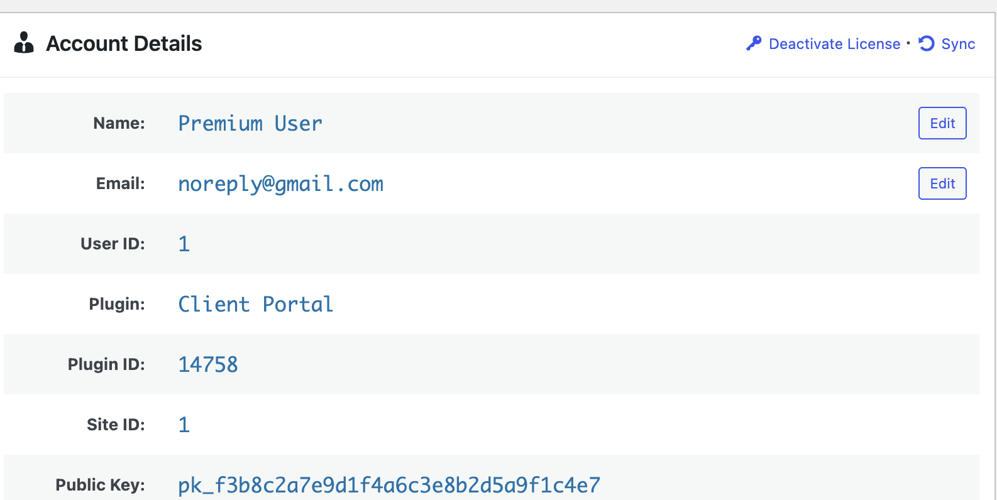Select the User ID value 1
The image size is (997, 500).
tap(184, 244)
